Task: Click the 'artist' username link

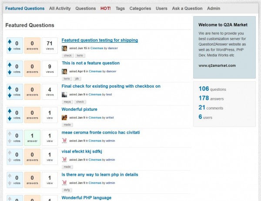Action: (x=110, y=117)
